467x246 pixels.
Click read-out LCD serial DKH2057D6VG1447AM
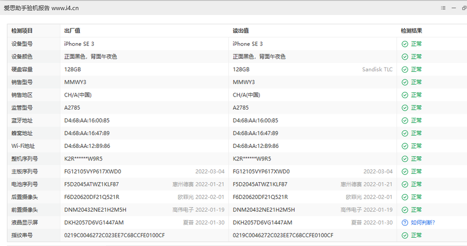(x=263, y=223)
